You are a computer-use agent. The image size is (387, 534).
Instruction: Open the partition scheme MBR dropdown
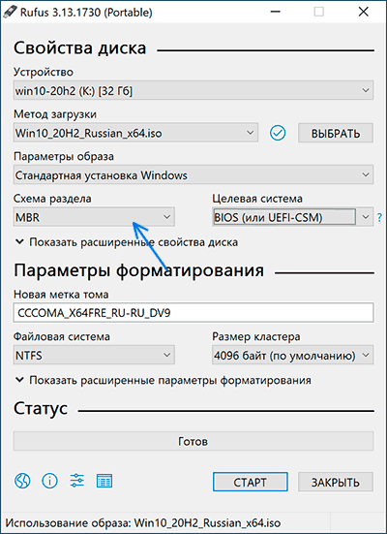94,217
